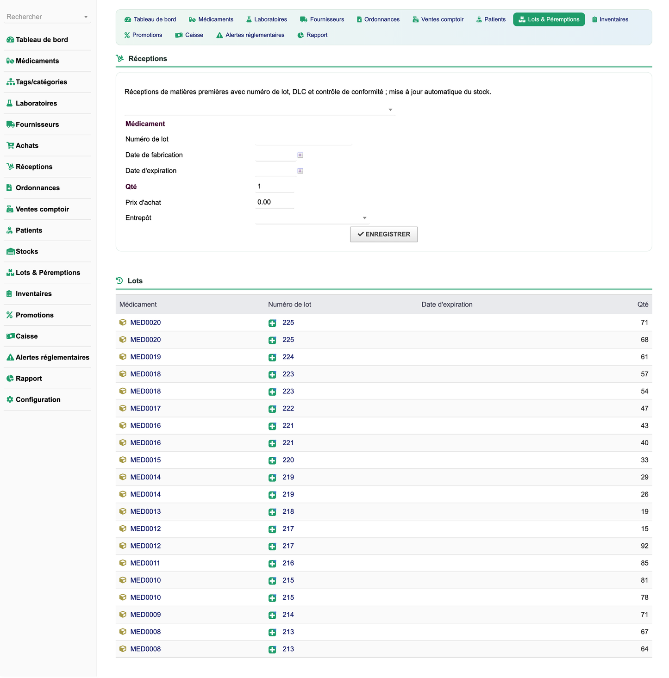The width and height of the screenshot is (669, 678).
Task: Click the Date d'expiration column header
Action: [x=447, y=305]
